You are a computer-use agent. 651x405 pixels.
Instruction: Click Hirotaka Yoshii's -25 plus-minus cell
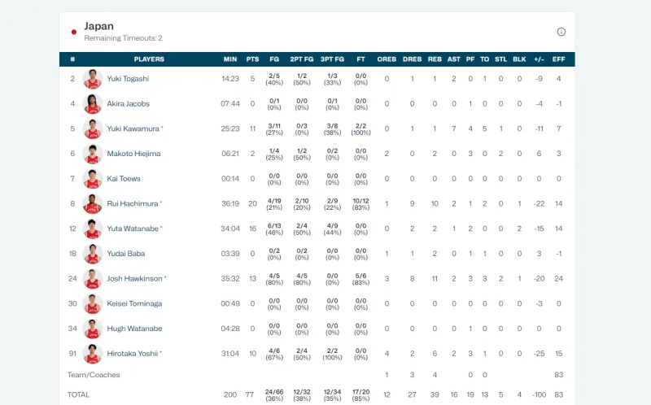click(539, 354)
